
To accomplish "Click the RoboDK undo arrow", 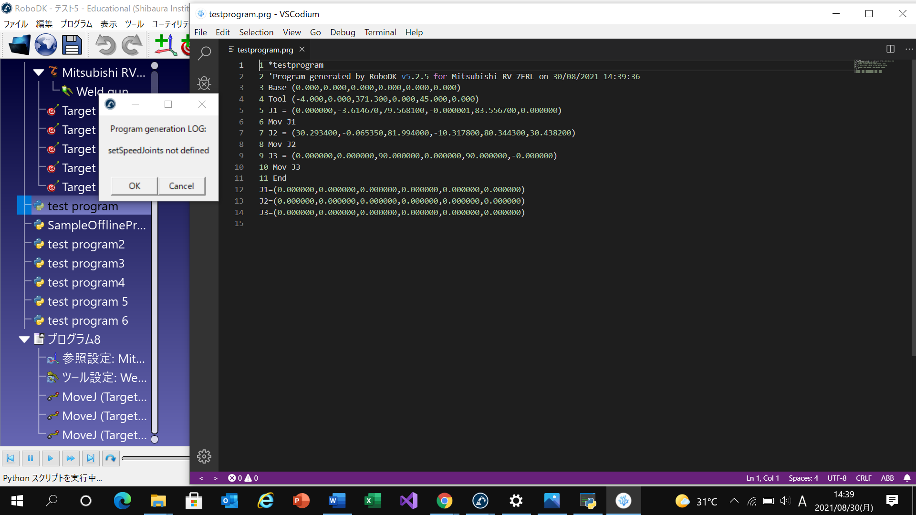I will [x=105, y=45].
